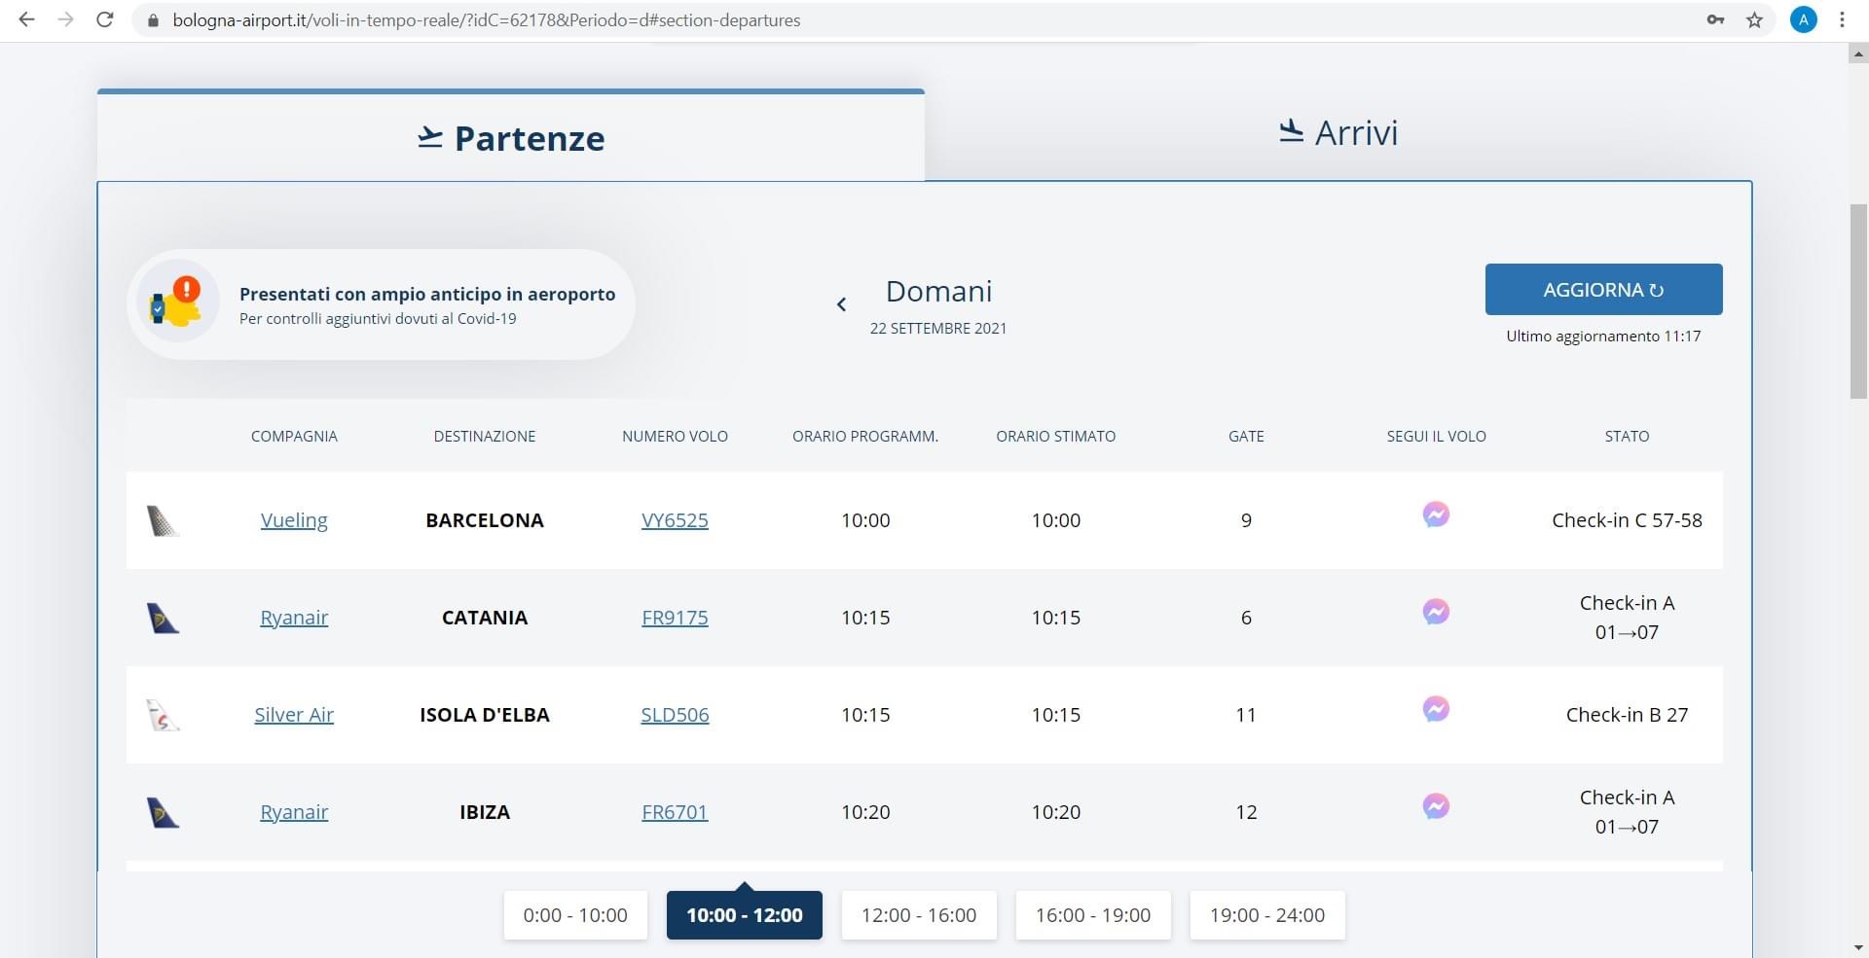
Task: Reload the page with browser refresh icon
Action: (105, 19)
